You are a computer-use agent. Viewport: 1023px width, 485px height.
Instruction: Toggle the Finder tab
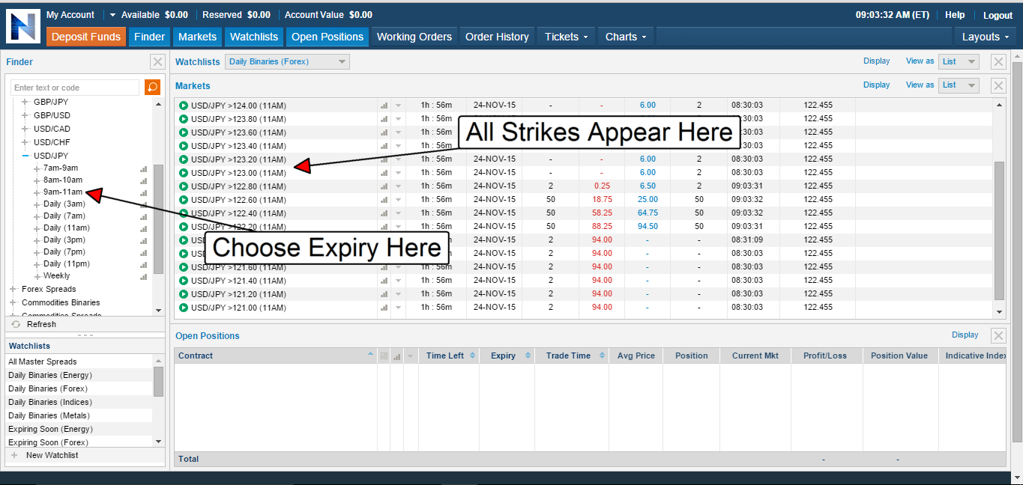[x=149, y=37]
